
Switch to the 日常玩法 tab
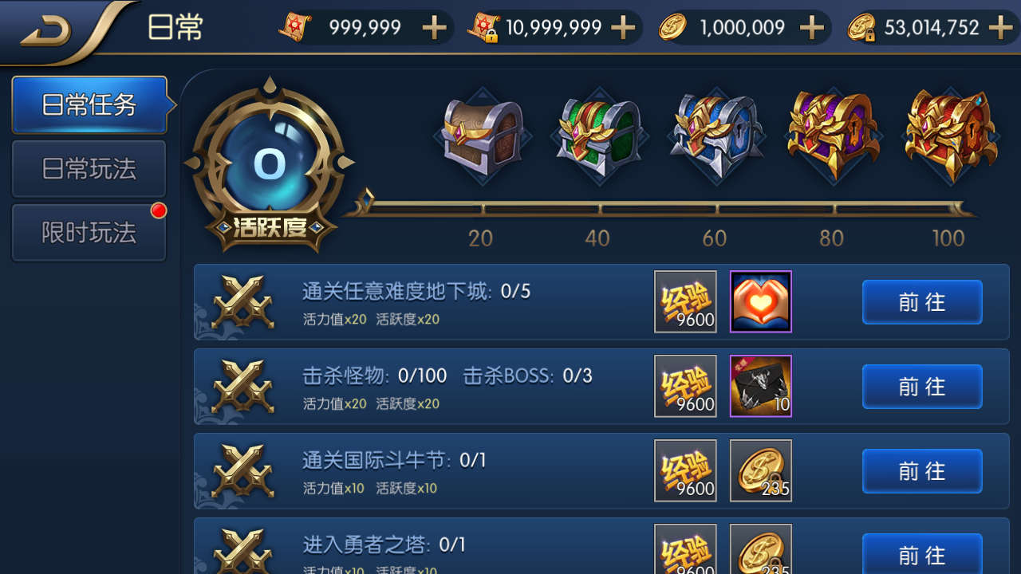point(89,168)
